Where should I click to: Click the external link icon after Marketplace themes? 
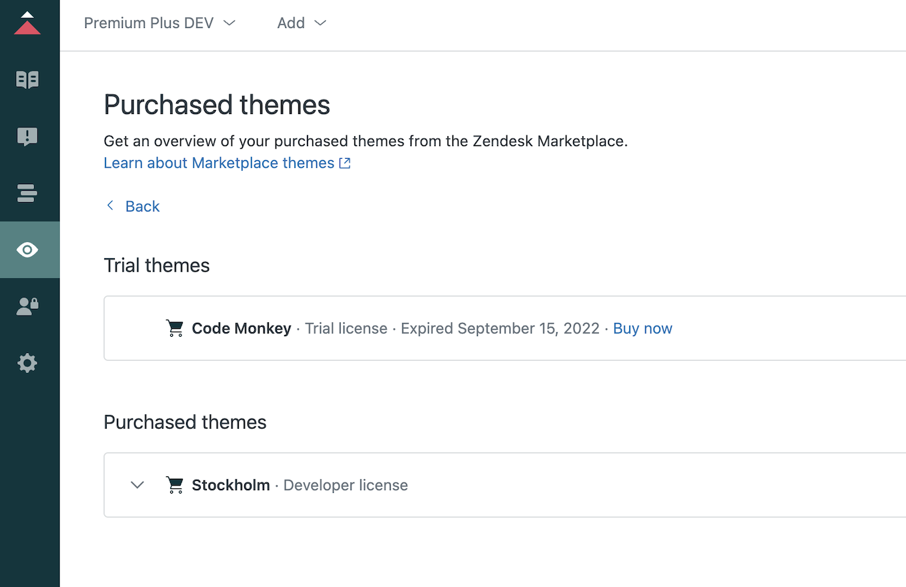(x=345, y=163)
